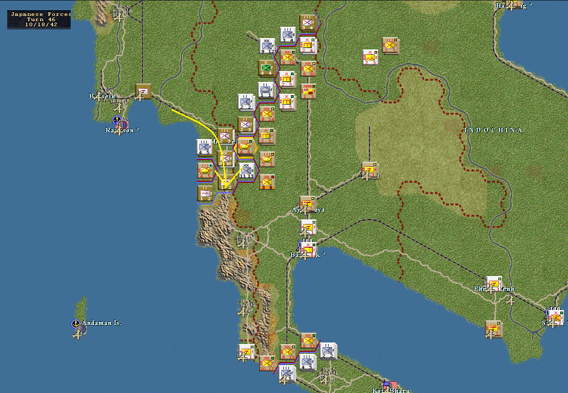Image resolution: width=568 pixels, height=393 pixels.
Task: Click the airfield icon southeast of Phnom Penh
Action: coord(510,300)
